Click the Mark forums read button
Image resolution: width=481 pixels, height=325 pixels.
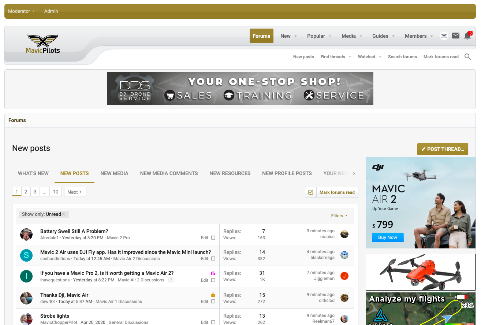332,192
